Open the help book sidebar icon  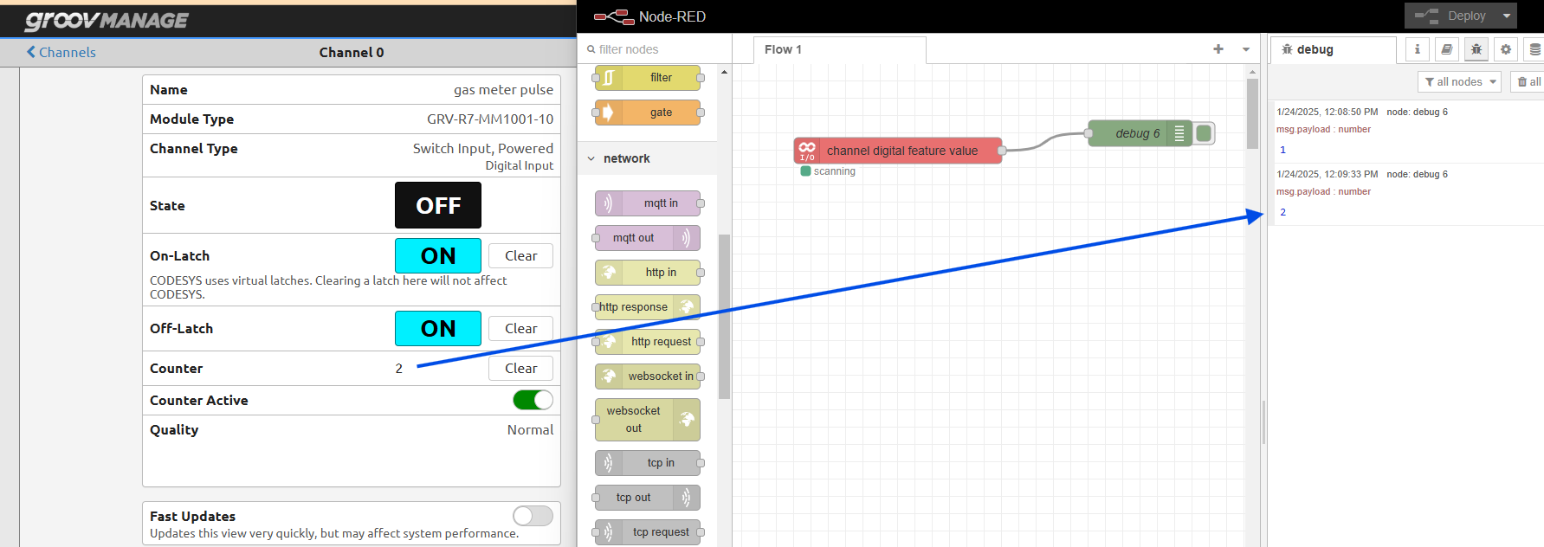[x=1447, y=49]
